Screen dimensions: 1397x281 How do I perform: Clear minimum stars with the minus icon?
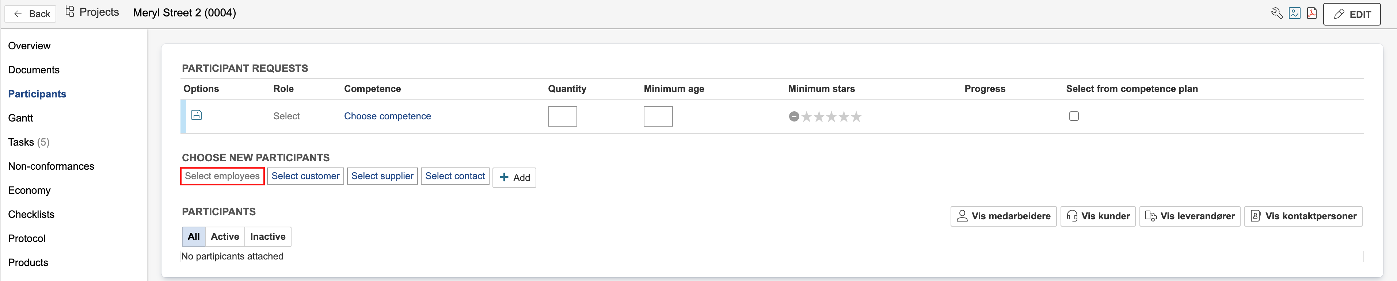[794, 116]
